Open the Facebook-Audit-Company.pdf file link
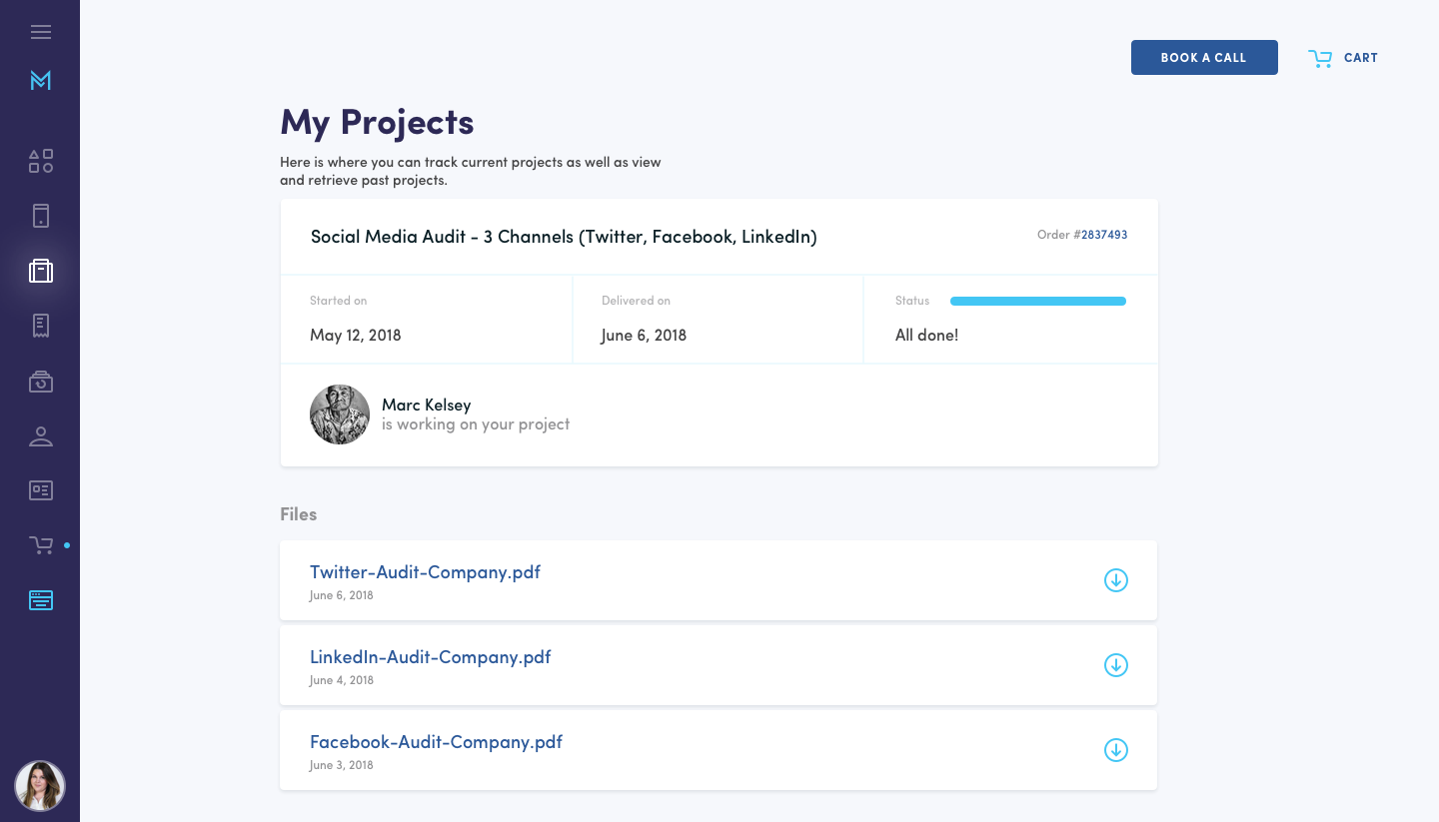 pyautogui.click(x=436, y=742)
